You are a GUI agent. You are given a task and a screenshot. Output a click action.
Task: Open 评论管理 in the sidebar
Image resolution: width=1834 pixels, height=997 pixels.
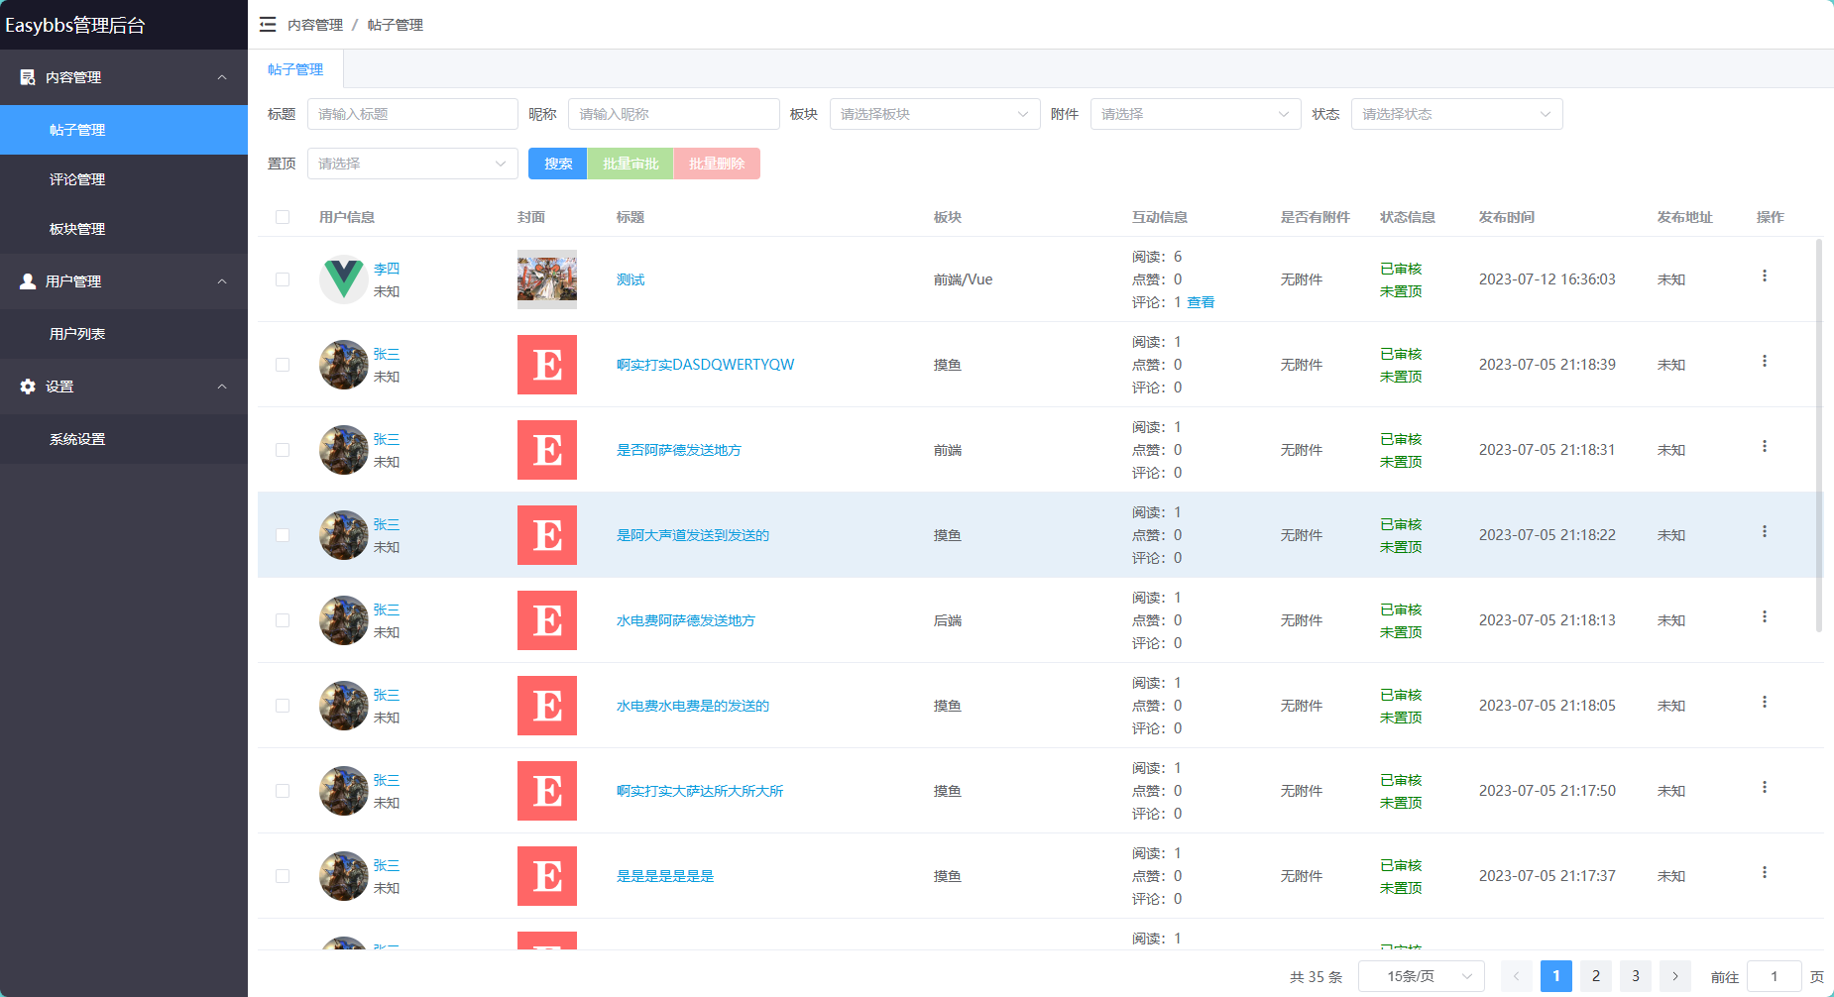124,179
